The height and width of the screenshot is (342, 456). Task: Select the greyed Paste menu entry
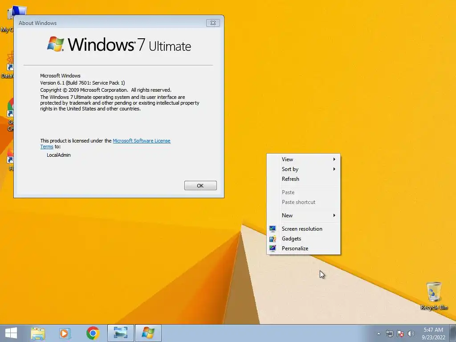click(303, 192)
